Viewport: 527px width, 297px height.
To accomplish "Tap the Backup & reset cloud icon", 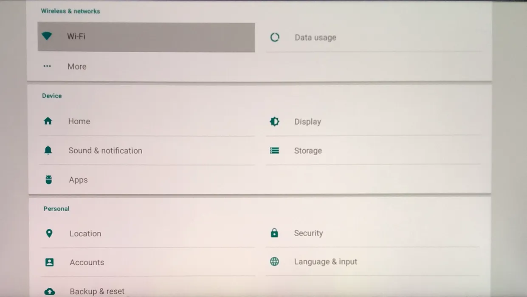I will pyautogui.click(x=50, y=291).
